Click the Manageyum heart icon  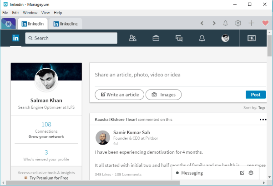click(265, 23)
